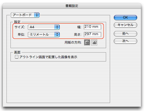
Task: Click the 設定 group label
Action: (x=17, y=22)
